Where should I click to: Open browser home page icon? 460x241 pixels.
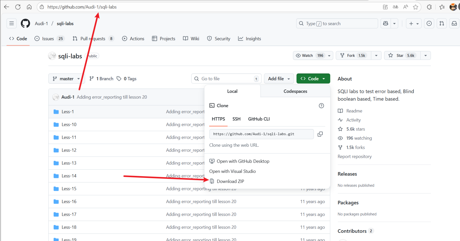(x=29, y=7)
